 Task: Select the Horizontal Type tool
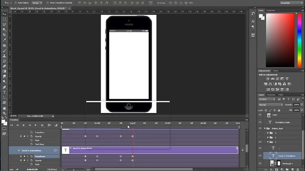[x=4, y=93]
